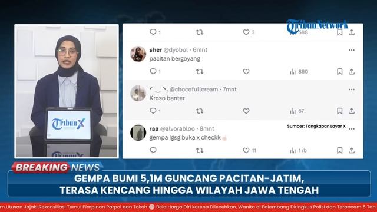
Task: Bookmark the "Kroso banter" tweet
Action: 339,111
